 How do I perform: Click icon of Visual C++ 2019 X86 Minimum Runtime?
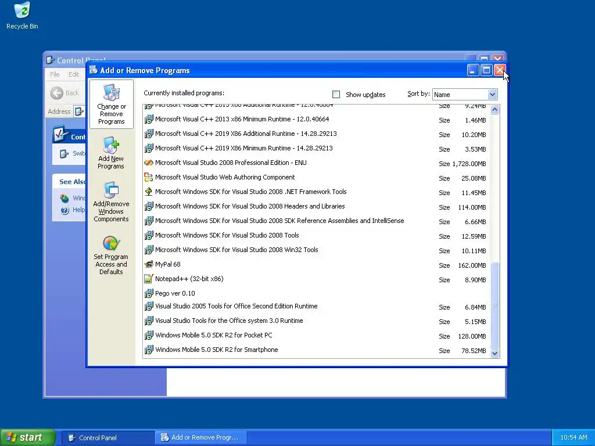[149, 148]
